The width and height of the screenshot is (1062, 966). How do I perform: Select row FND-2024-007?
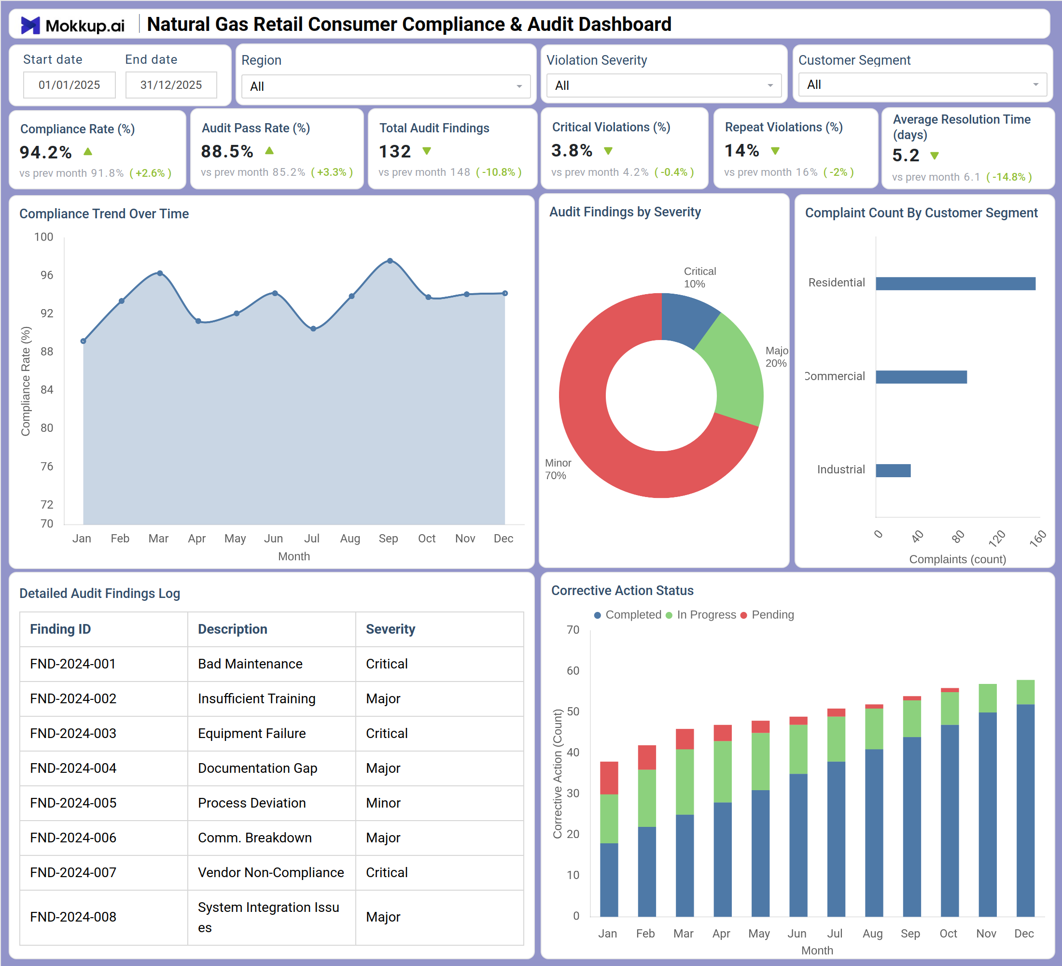tap(272, 873)
